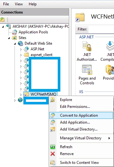Expand the WCFNetMSMQ virtual directory node
Image resolution: width=114 pixels, height=167 pixels.
21,95
